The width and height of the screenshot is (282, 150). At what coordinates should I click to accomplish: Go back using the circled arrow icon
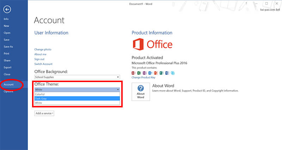point(7,10)
